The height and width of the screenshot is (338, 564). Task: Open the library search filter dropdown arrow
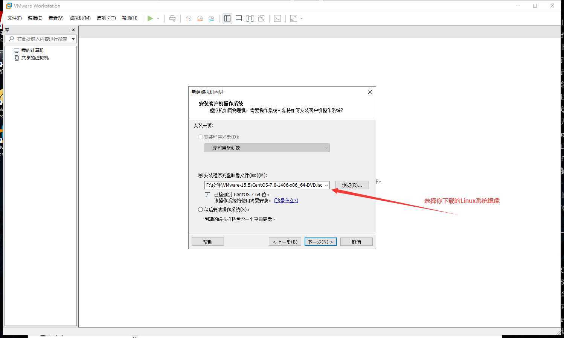click(x=73, y=39)
